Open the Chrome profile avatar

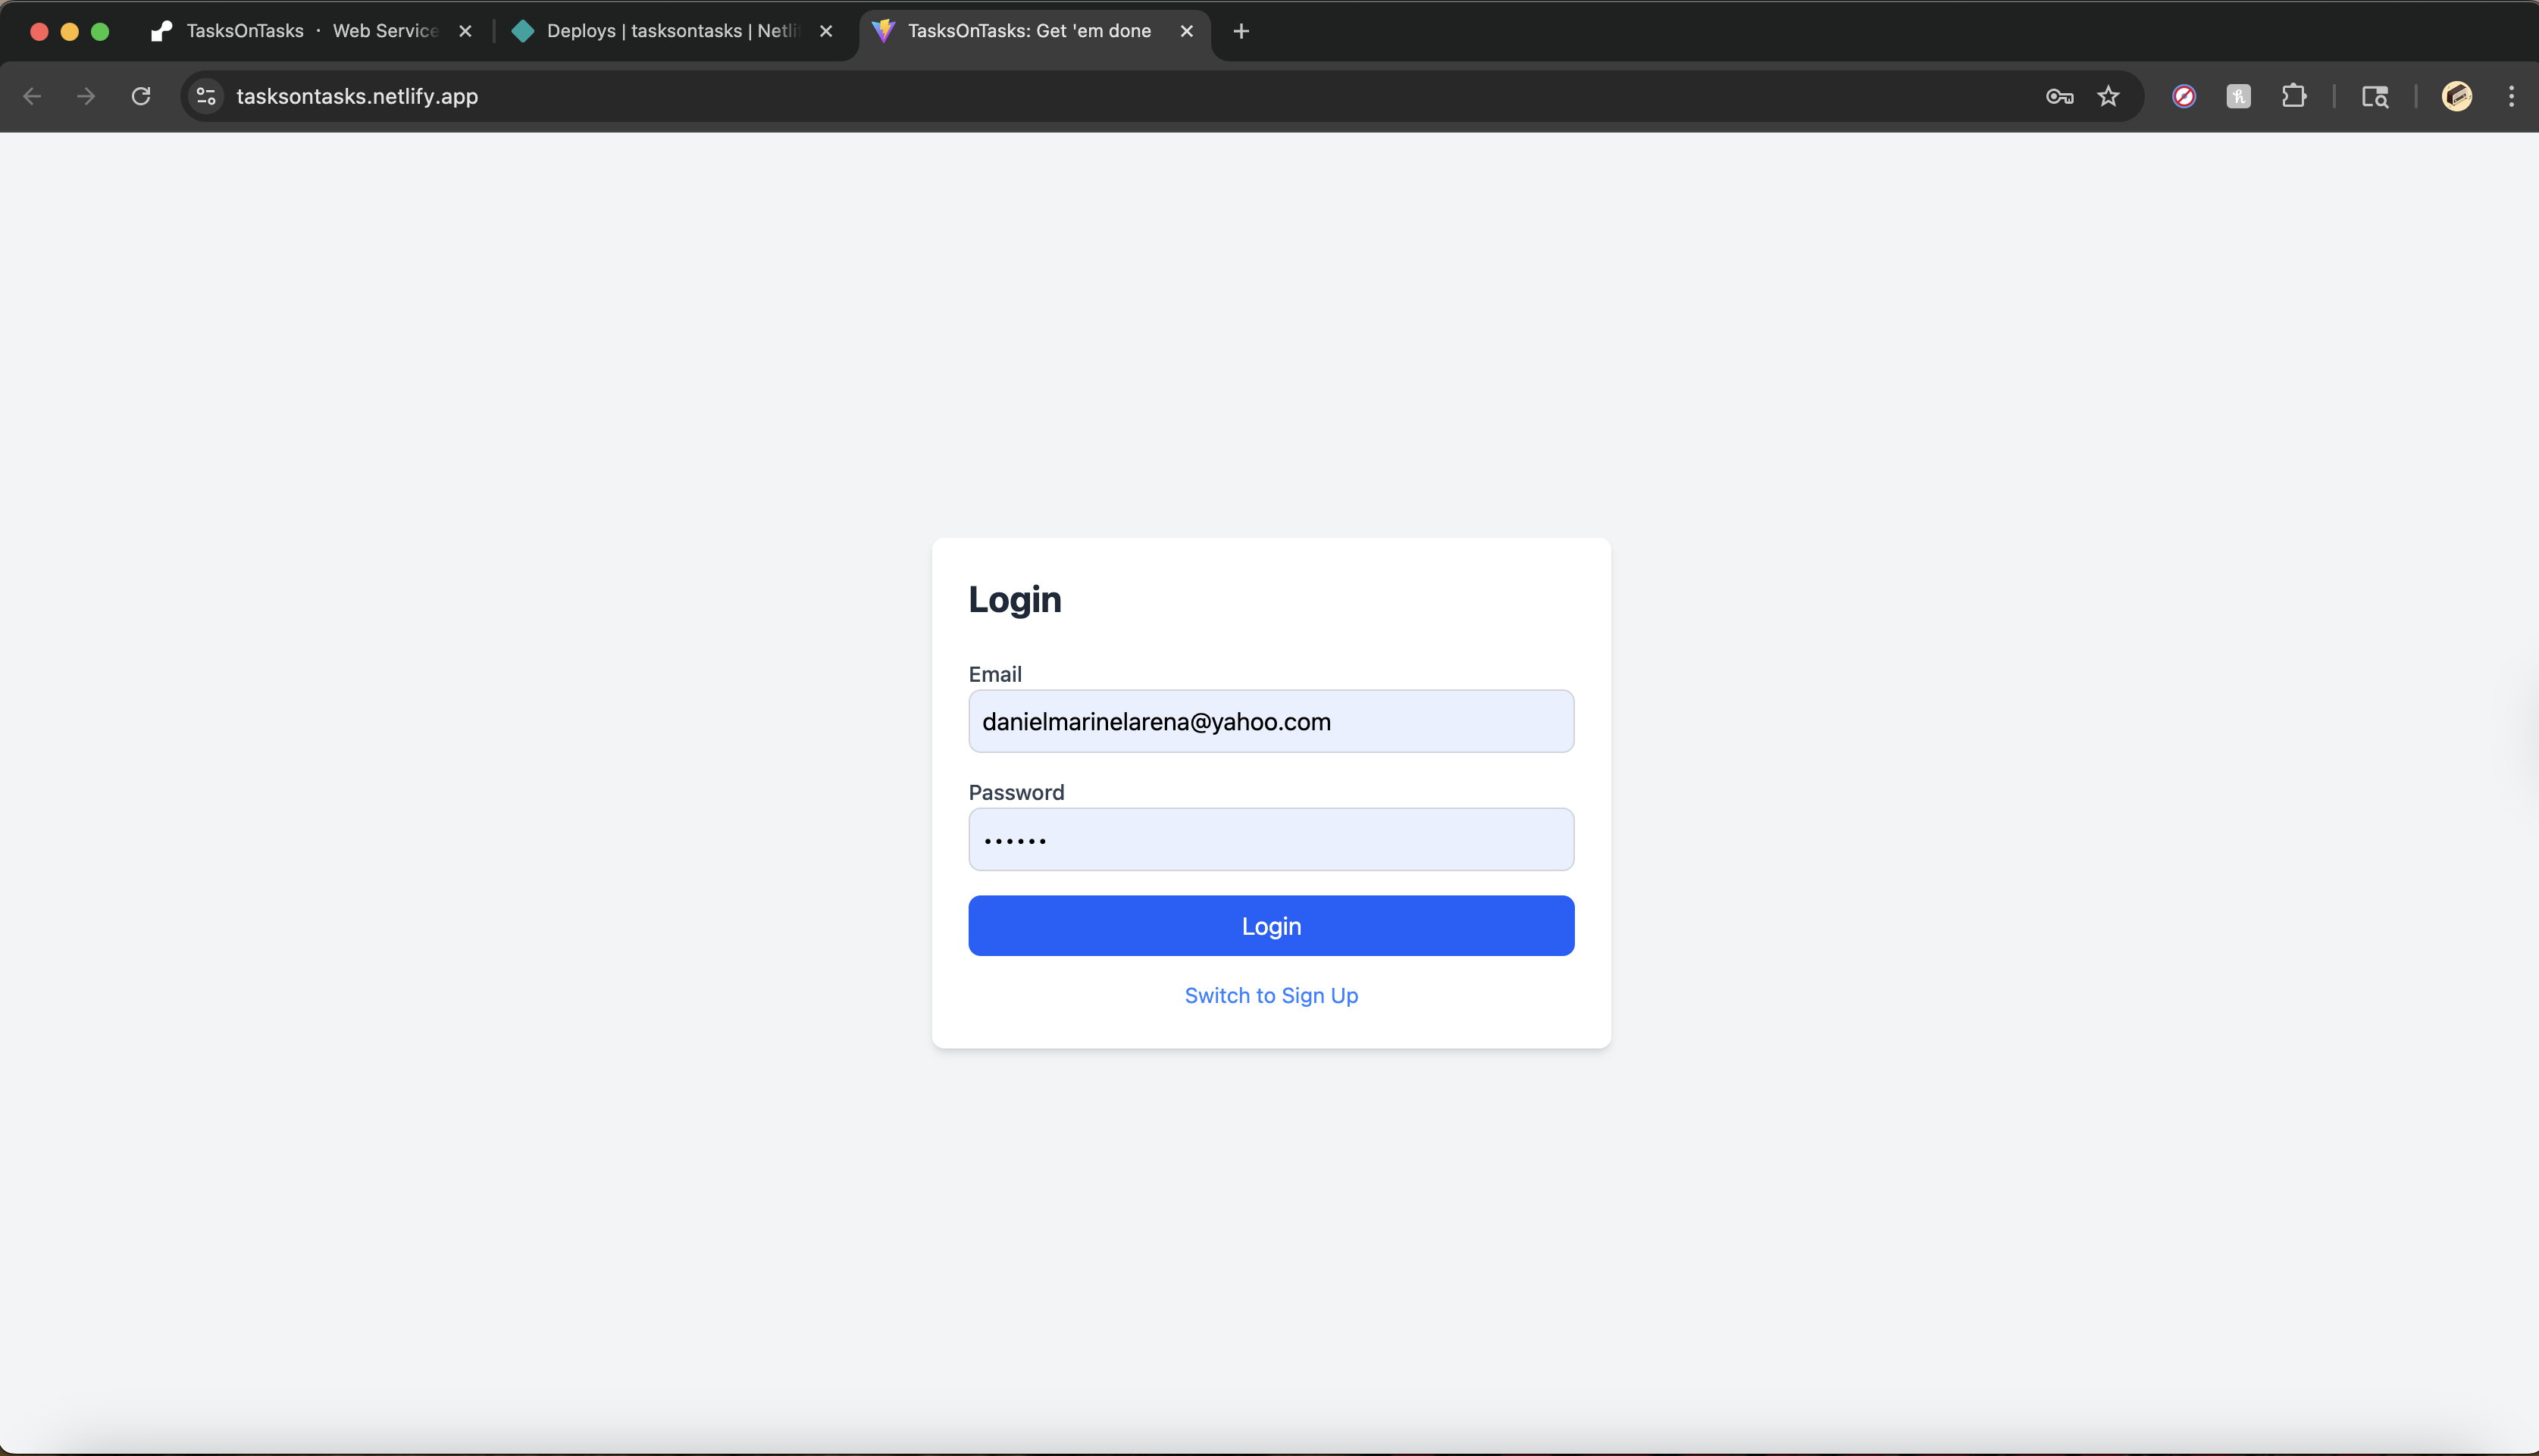(x=2457, y=96)
